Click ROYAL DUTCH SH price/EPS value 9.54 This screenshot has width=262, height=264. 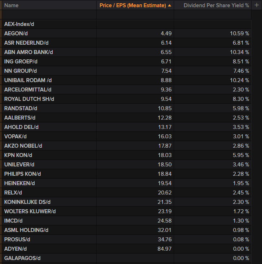(166, 99)
